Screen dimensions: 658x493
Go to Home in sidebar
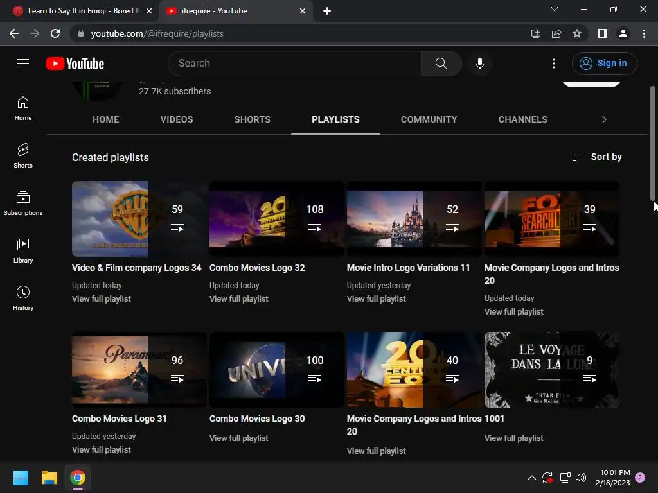(23, 108)
